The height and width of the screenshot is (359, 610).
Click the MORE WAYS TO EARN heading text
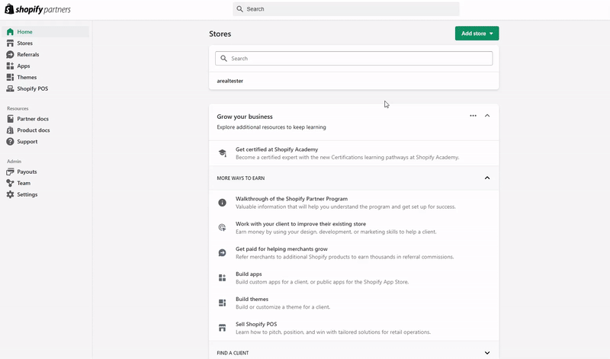(241, 178)
